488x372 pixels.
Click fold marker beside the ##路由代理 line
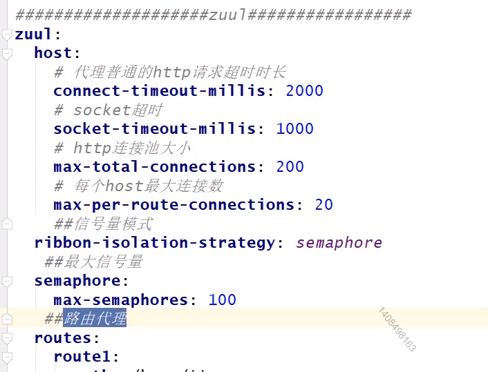pyautogui.click(x=6, y=319)
